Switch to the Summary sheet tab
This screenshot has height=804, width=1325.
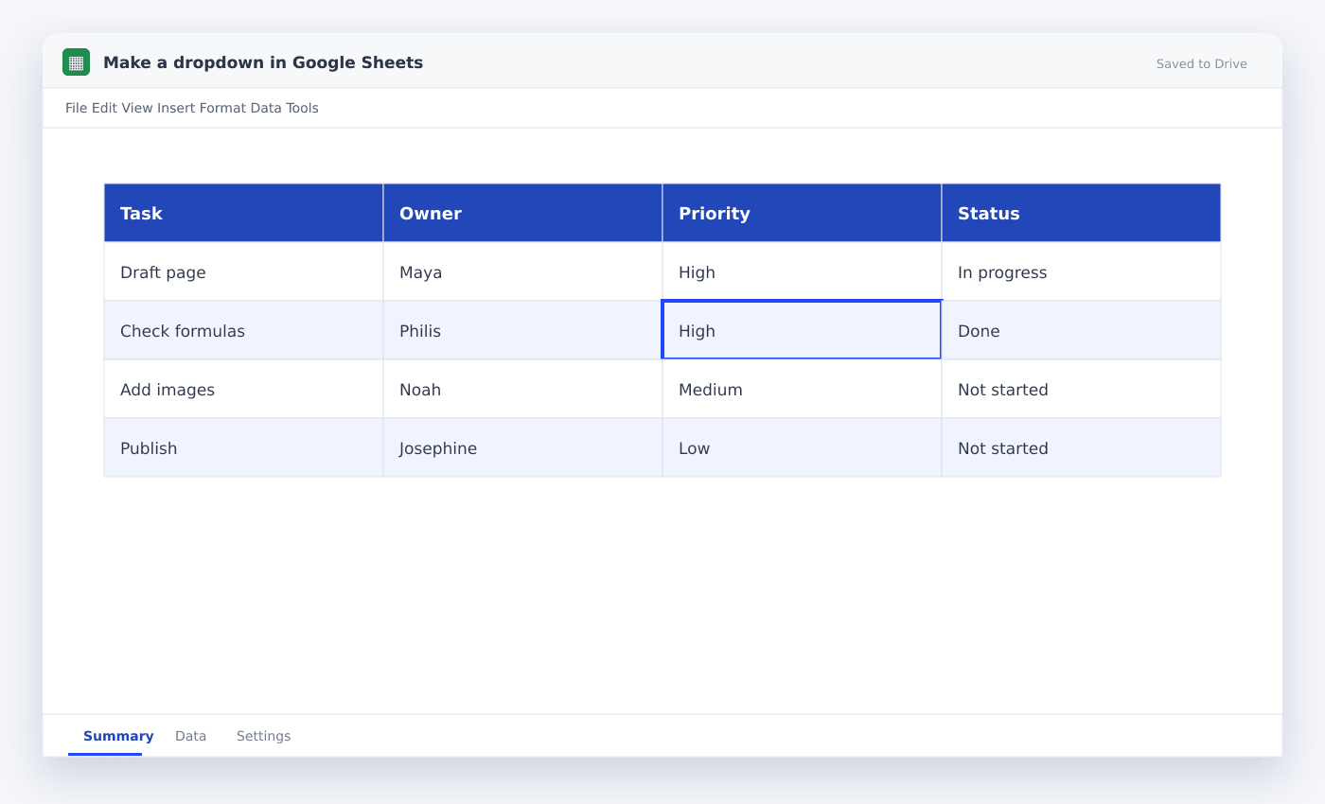click(x=118, y=736)
